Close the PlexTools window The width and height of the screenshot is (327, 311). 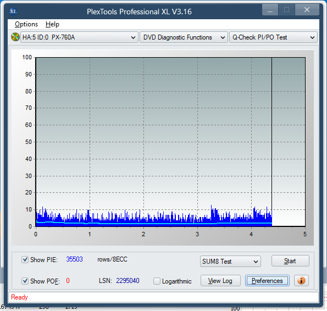[x=307, y=10]
